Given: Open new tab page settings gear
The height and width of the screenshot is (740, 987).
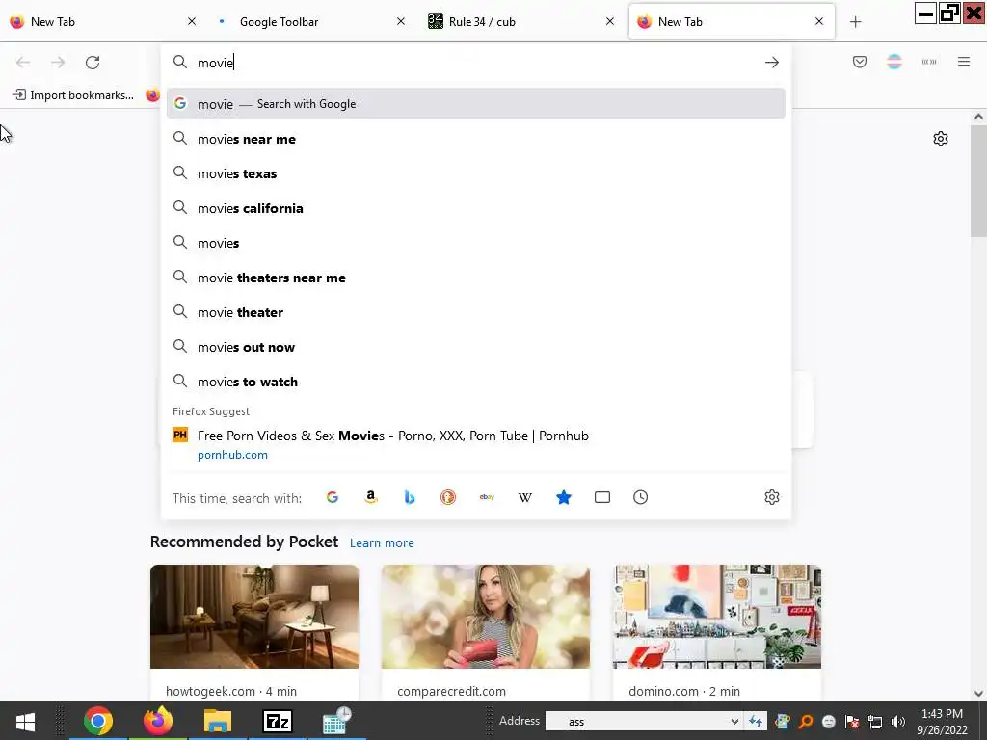Looking at the screenshot, I should [941, 139].
